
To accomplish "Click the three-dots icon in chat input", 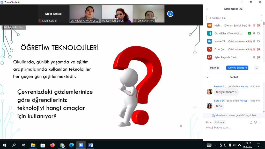I will pos(260,122).
